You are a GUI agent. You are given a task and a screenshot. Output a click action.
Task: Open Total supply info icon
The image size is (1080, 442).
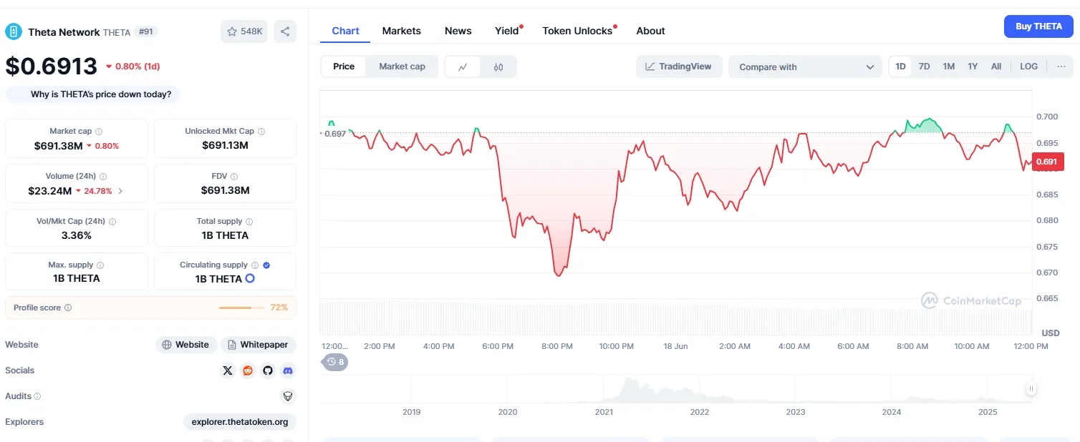click(x=250, y=222)
